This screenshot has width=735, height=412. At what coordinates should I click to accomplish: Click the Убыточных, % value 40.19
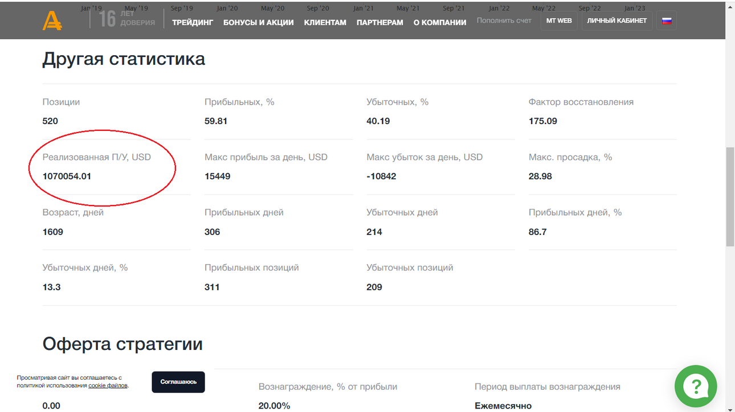pyautogui.click(x=378, y=121)
